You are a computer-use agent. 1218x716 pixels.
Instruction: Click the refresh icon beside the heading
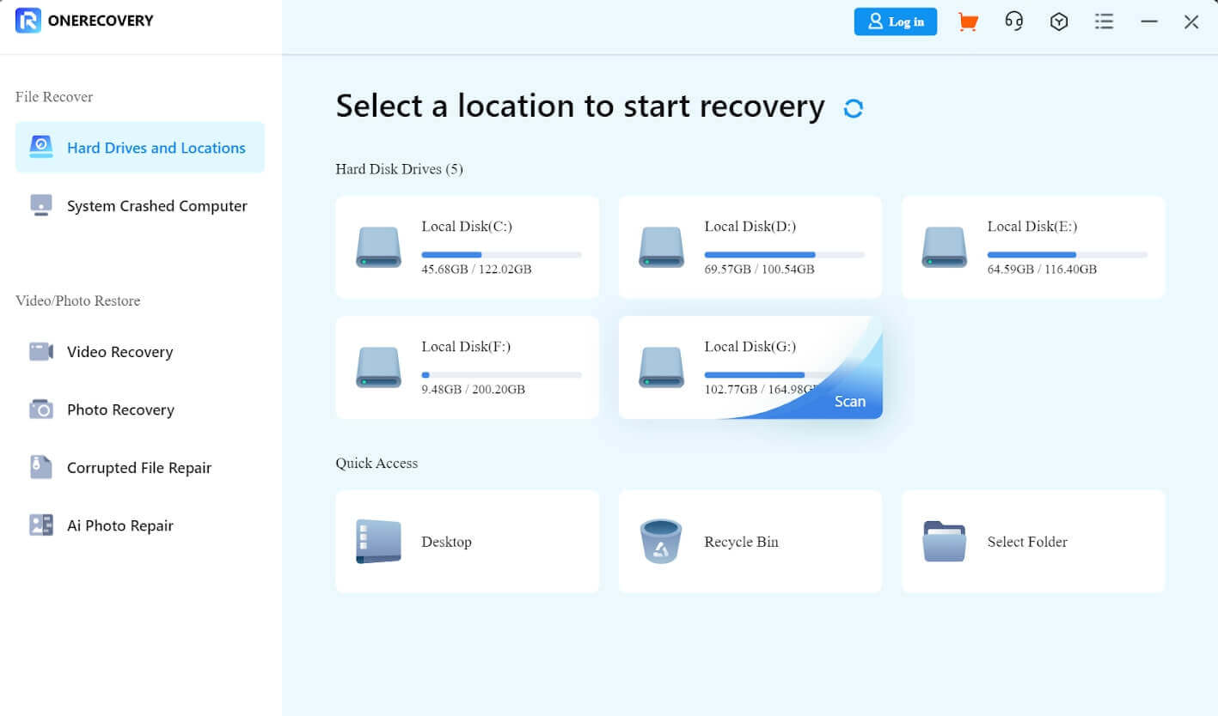point(853,108)
